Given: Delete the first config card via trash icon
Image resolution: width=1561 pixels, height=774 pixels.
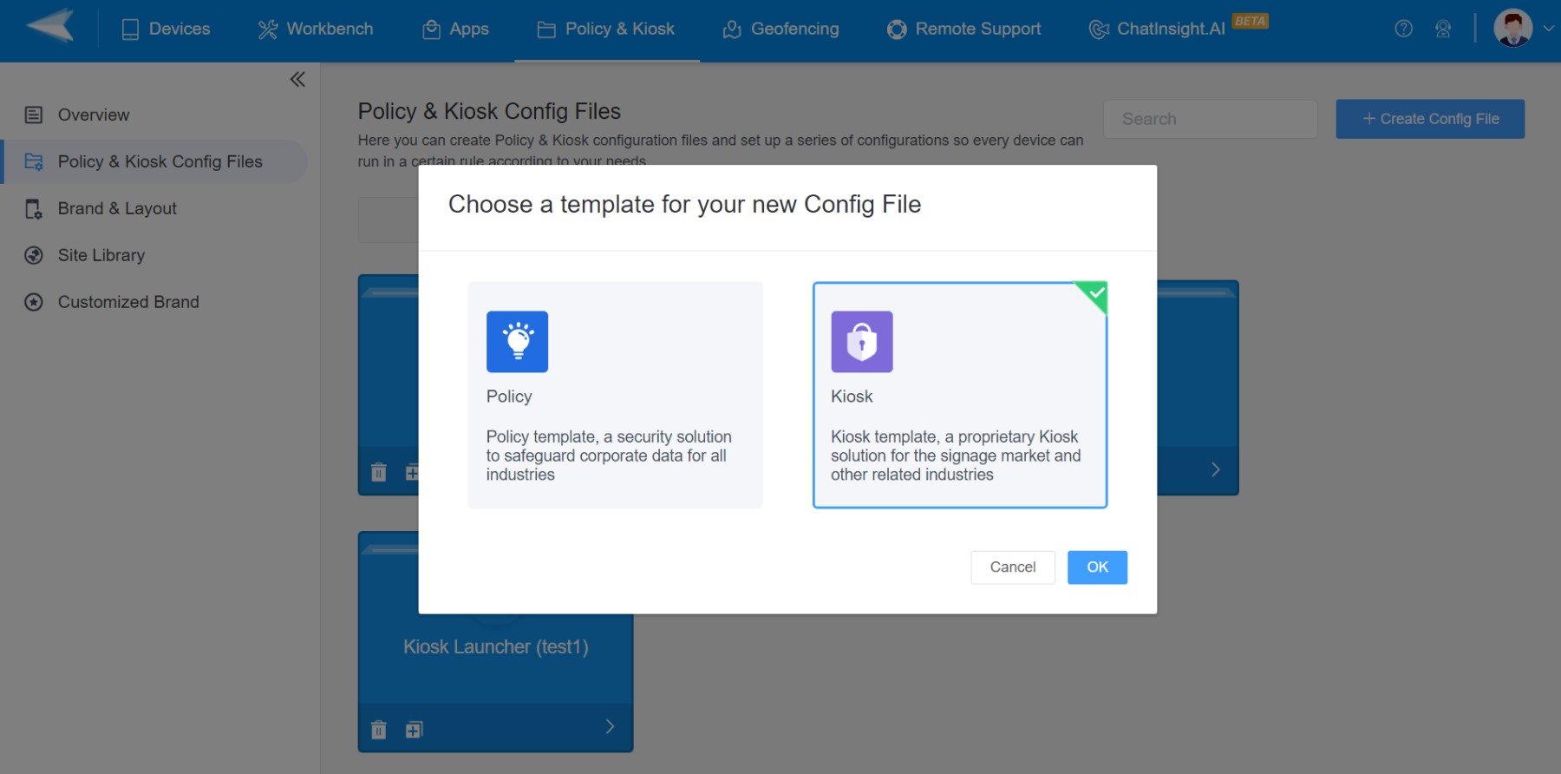Looking at the screenshot, I should pyautogui.click(x=379, y=472).
